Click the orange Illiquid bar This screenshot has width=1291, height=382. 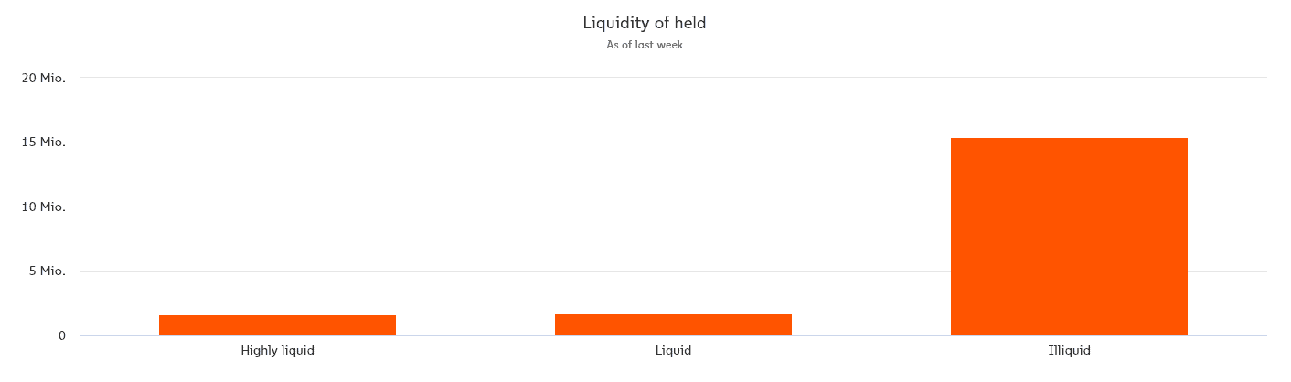1069,237
